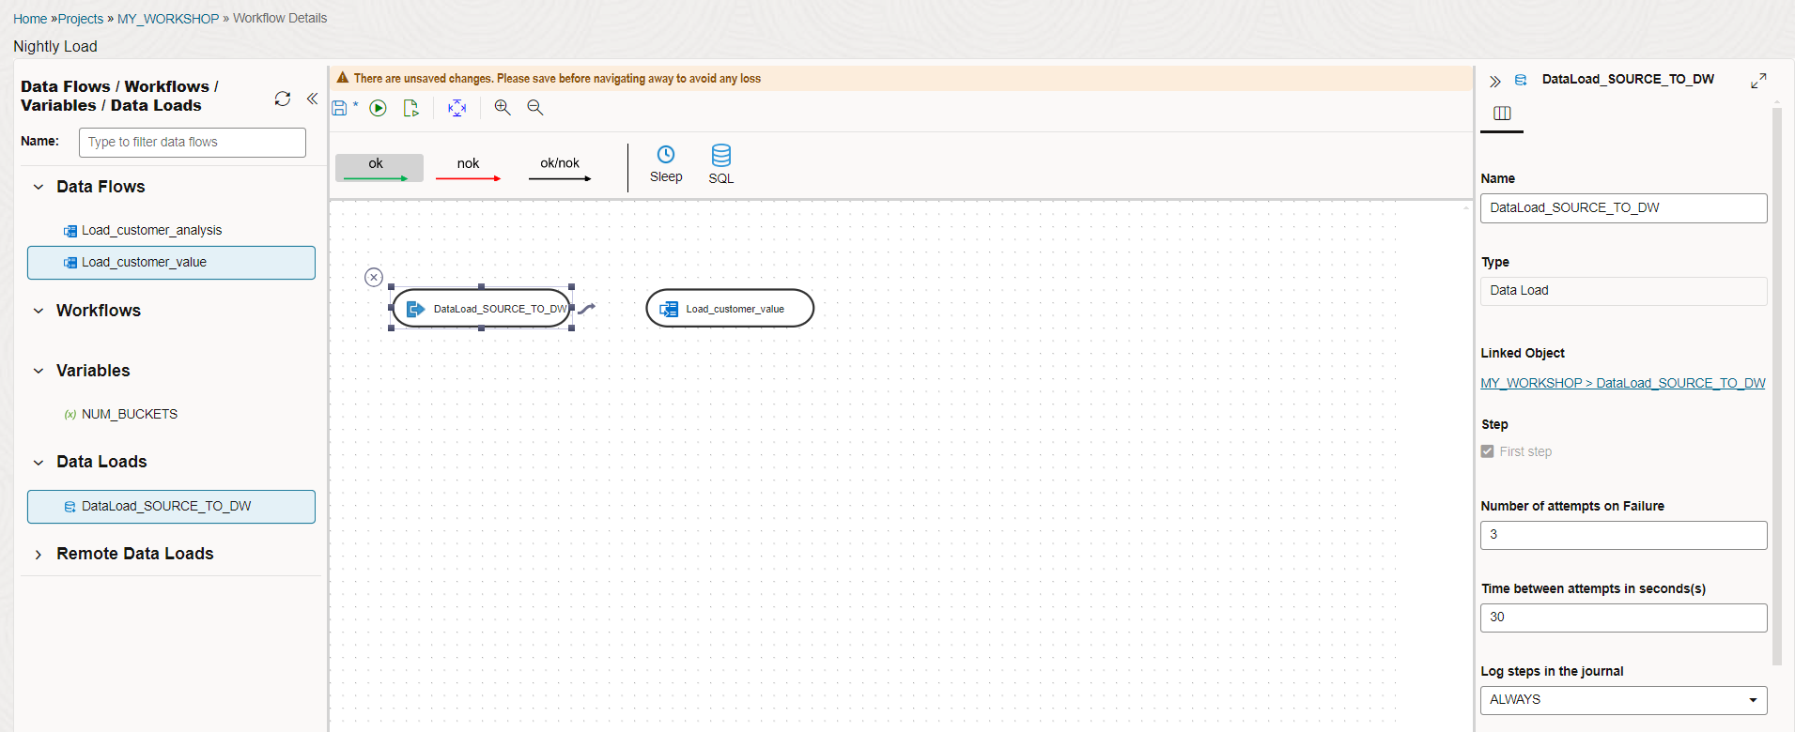1795x732 pixels.
Task: Select the NUM_BUCKETS variable
Action: [130, 414]
